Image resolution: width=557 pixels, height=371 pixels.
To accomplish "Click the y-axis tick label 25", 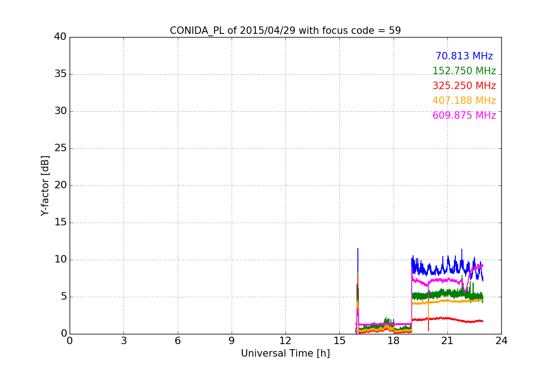I will [x=60, y=148].
